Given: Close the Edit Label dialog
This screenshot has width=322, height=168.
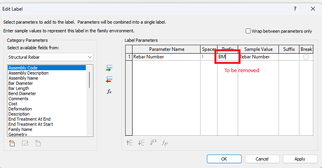Looking at the screenshot, I should tap(313, 9).
